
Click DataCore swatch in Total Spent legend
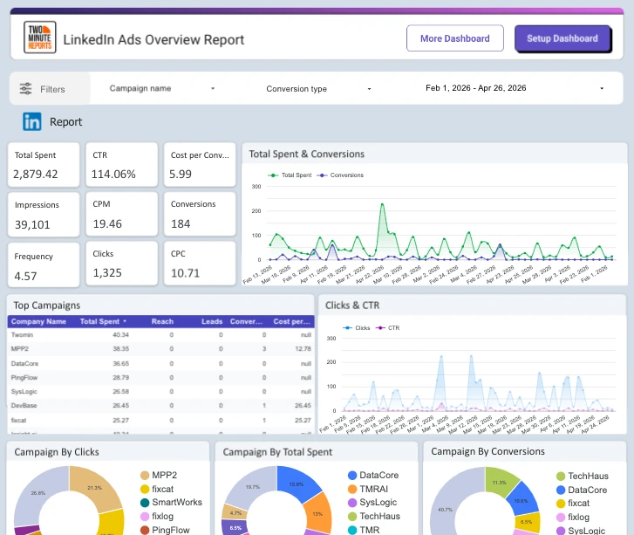[x=352, y=475]
